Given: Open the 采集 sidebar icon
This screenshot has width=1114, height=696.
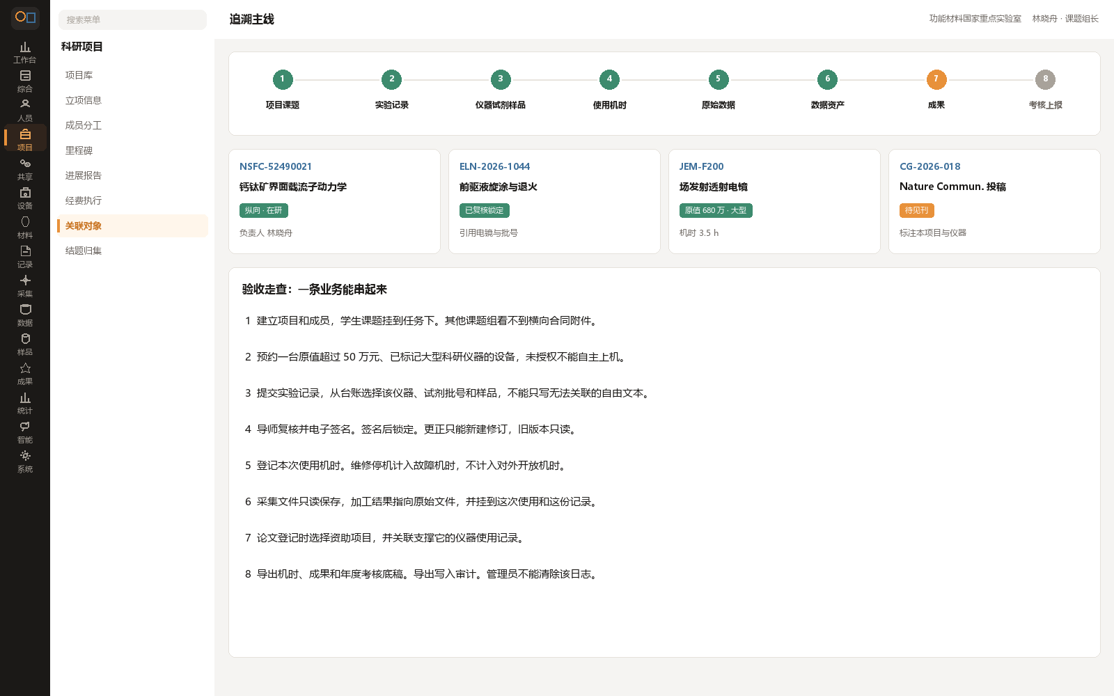Looking at the screenshot, I should 25,287.
